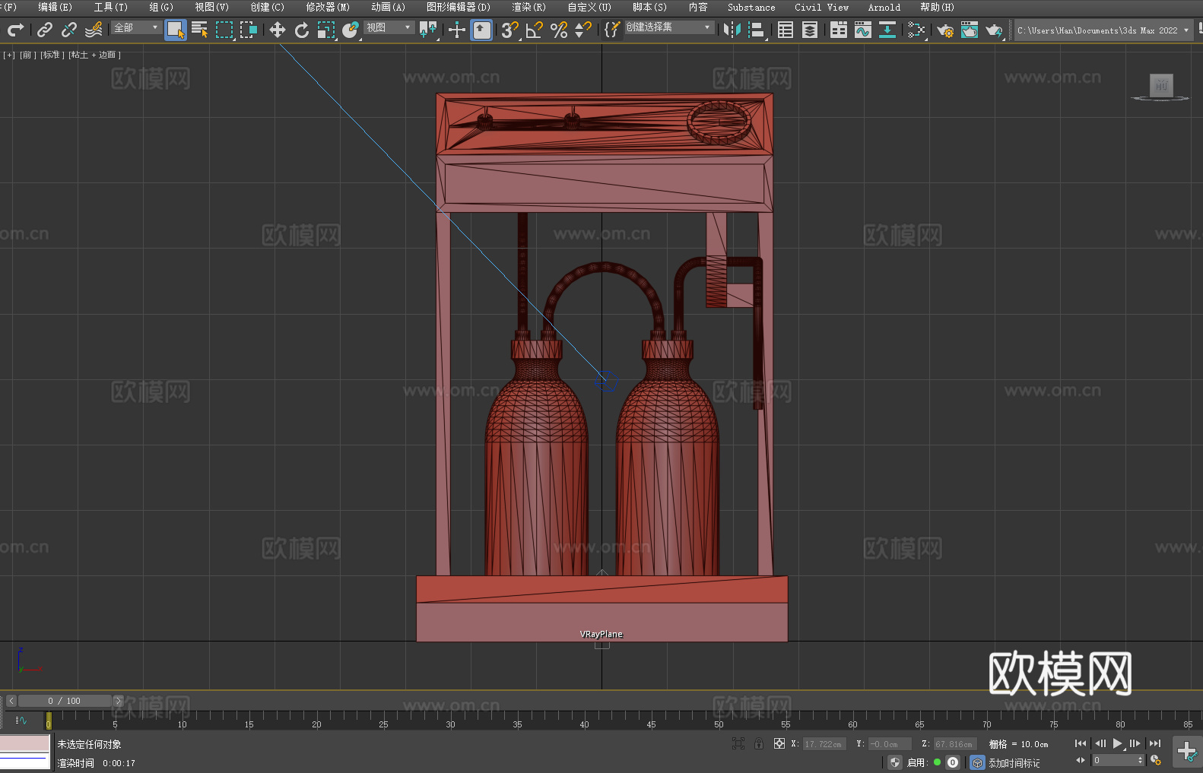This screenshot has width=1203, height=773.
Task: Expand the 全部 selection filter dropdown
Action: (136, 27)
